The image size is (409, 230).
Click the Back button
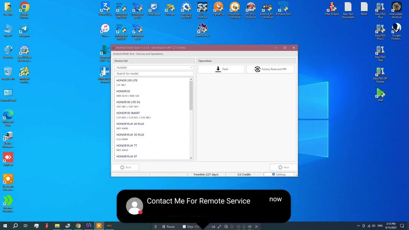(x=125, y=167)
